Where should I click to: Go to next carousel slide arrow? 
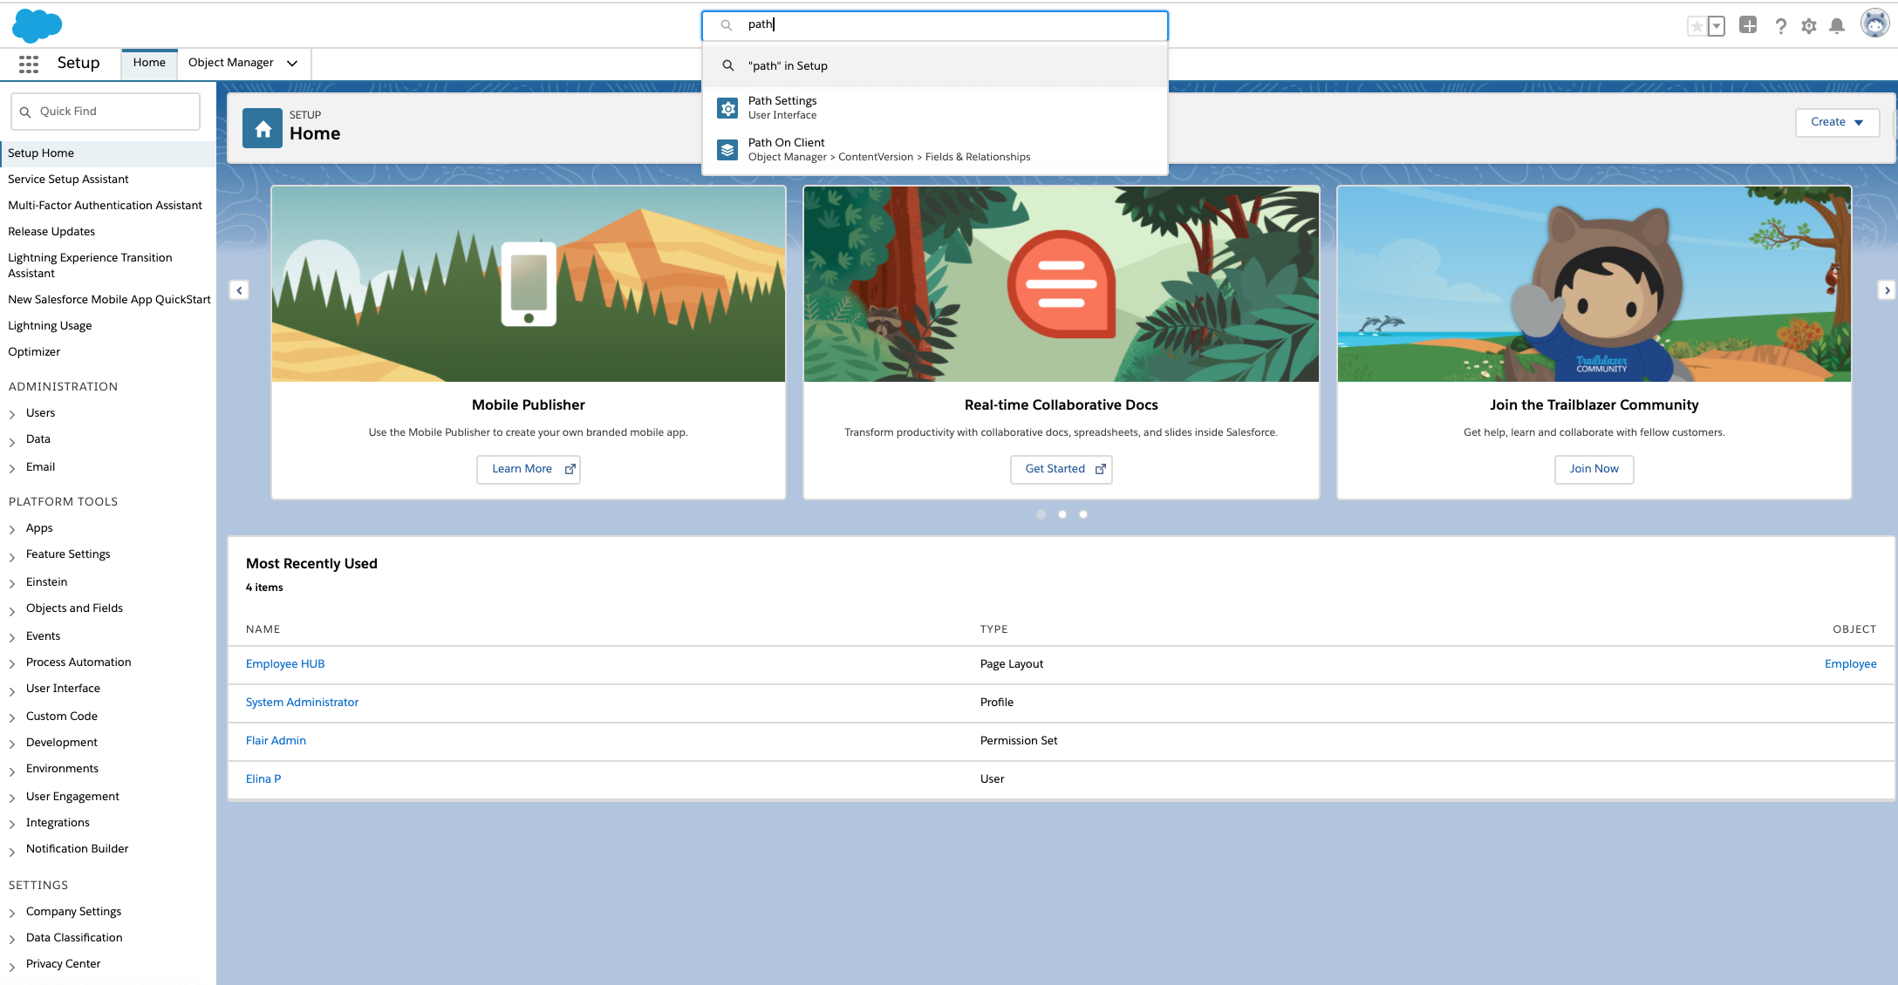(1887, 290)
